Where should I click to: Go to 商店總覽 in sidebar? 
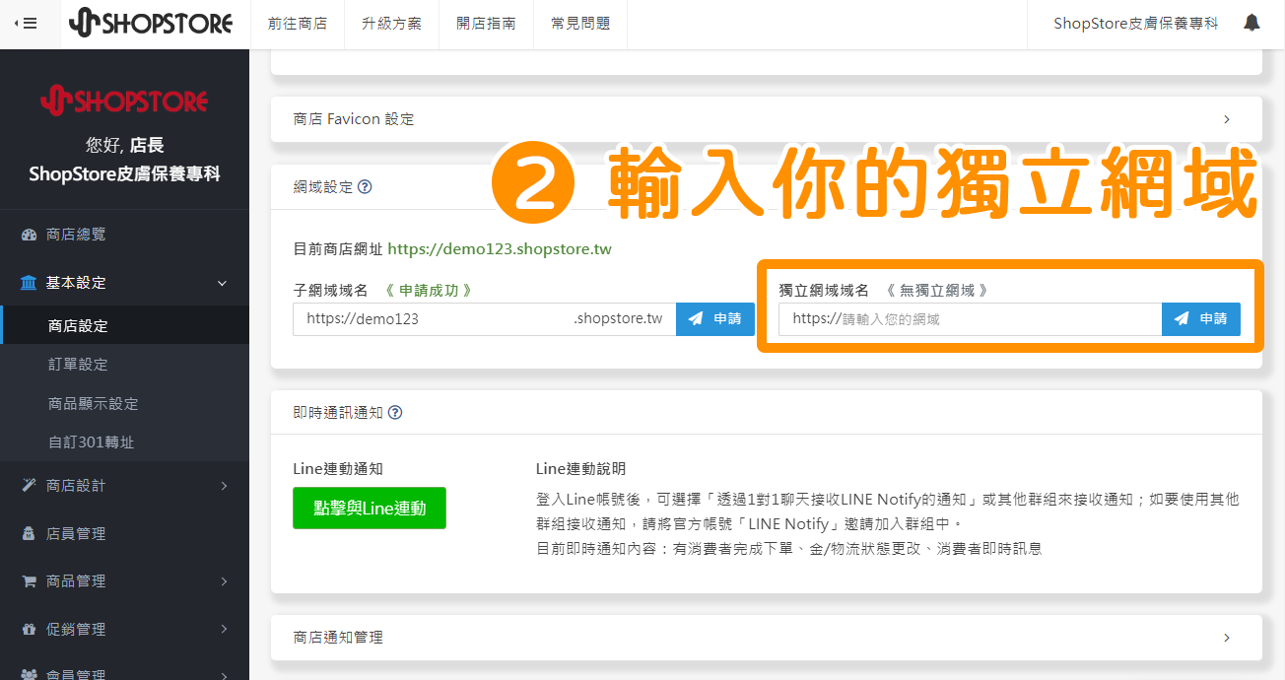124,235
